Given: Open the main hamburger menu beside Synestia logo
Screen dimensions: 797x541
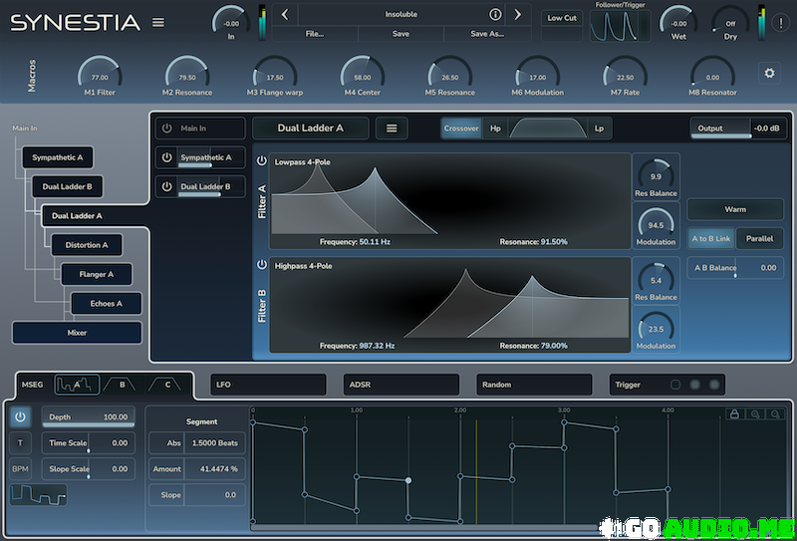Looking at the screenshot, I should click(158, 22).
